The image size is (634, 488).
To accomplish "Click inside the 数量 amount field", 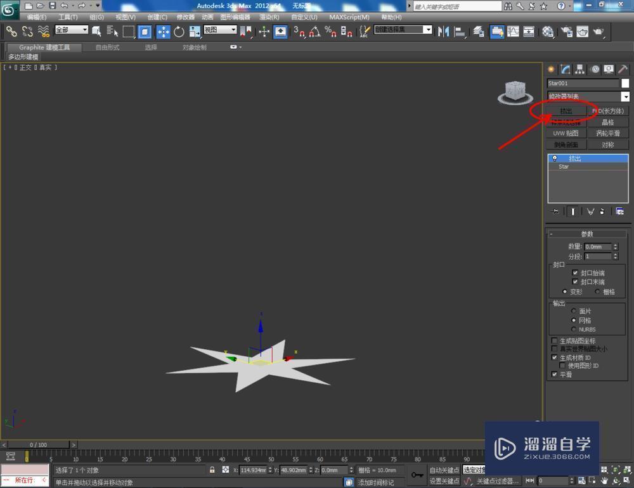I will 597,247.
